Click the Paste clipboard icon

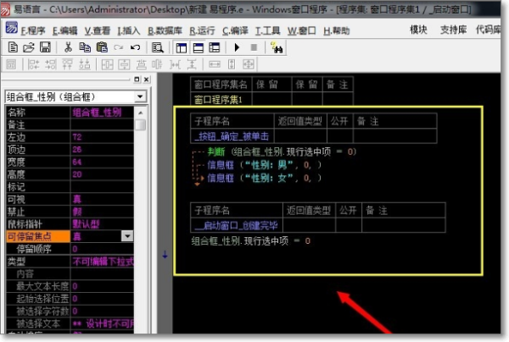pyautogui.click(x=102, y=47)
